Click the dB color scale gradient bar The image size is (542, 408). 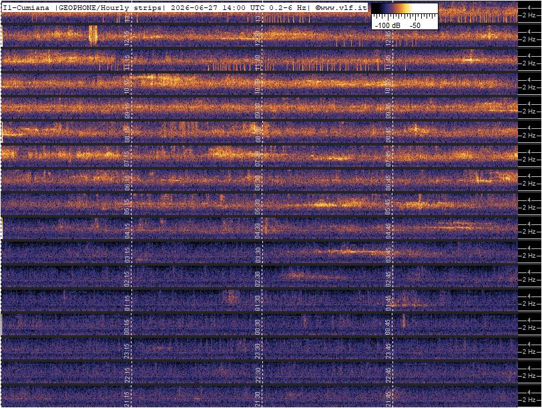coord(404,9)
